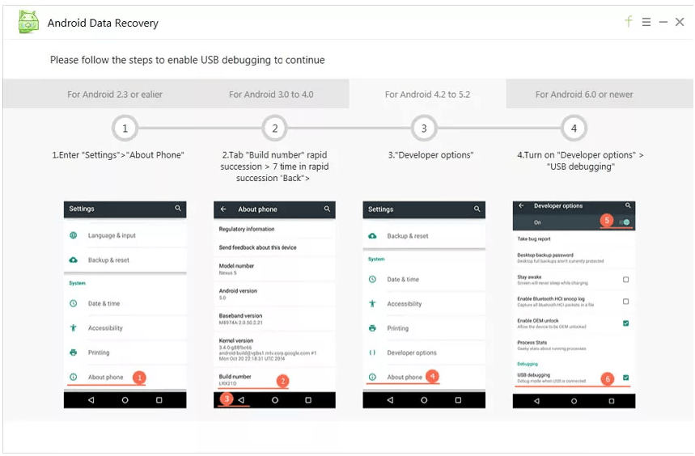Toggle Enable OEM unlock checkbox
This screenshot has height=456, width=695.
point(626,323)
